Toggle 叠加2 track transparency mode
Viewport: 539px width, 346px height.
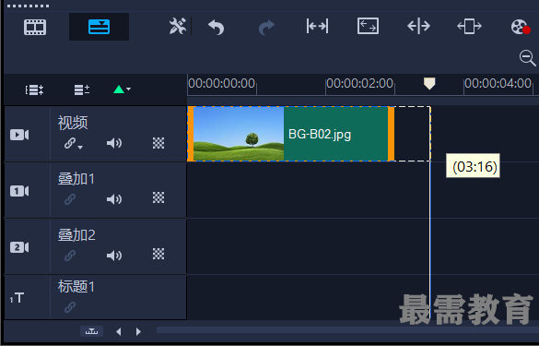(158, 254)
